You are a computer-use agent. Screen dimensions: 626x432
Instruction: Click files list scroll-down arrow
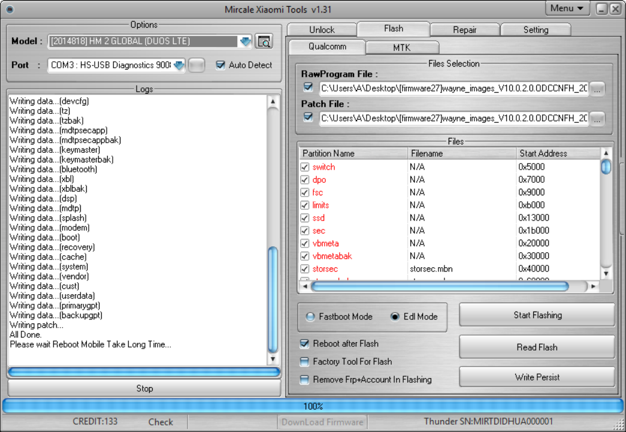tap(606, 273)
